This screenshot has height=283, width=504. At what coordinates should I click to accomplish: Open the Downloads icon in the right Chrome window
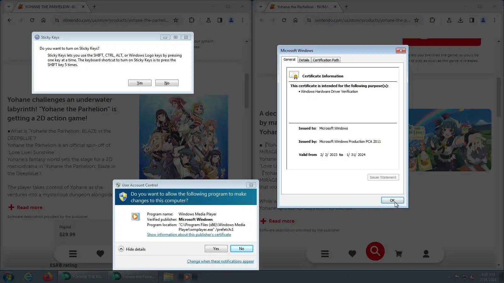(461, 20)
